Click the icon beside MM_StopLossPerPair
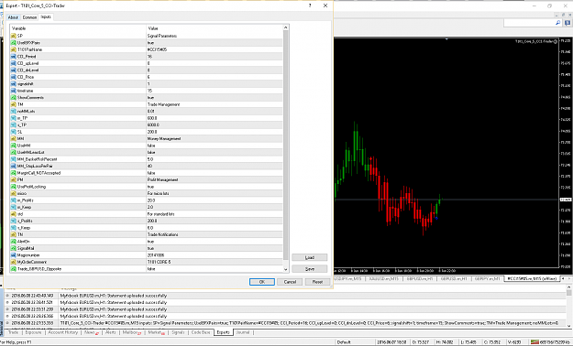This screenshot has height=346, width=573. (x=14, y=166)
